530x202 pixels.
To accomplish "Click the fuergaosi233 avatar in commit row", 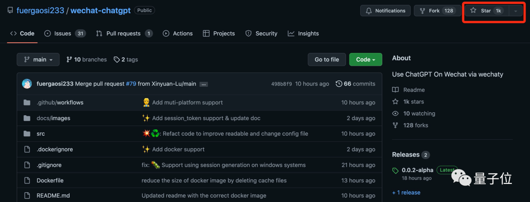I will pos(27,84).
